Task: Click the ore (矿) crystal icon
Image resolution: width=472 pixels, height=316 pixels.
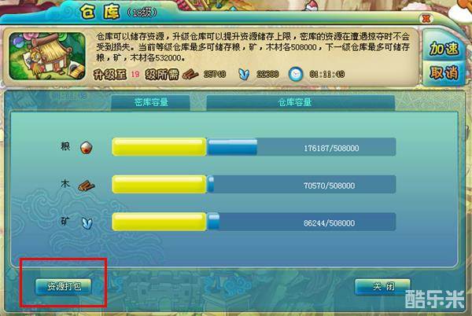Action: coord(87,223)
